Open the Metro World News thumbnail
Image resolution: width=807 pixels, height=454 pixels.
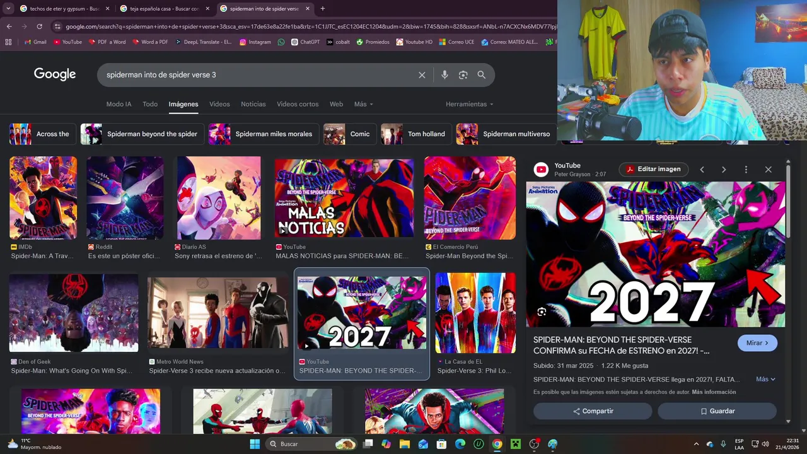click(x=218, y=313)
